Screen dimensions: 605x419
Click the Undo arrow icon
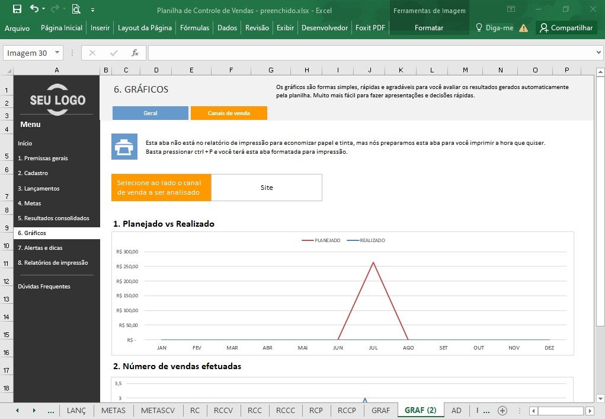tap(34, 8)
